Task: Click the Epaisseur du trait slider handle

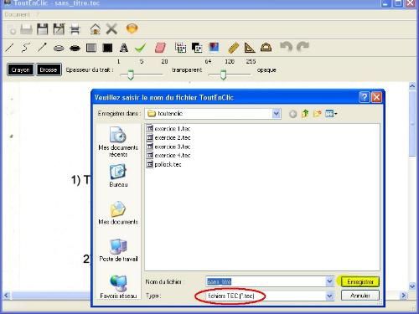Action: click(131, 75)
